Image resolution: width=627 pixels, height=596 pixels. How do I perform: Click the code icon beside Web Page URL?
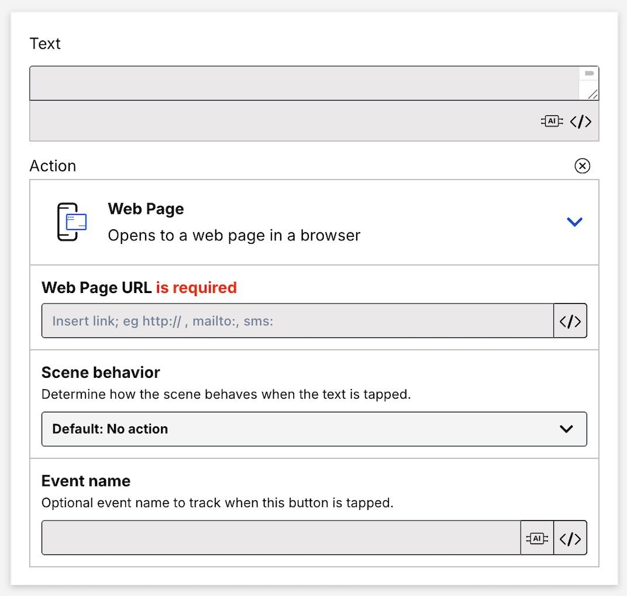[570, 321]
